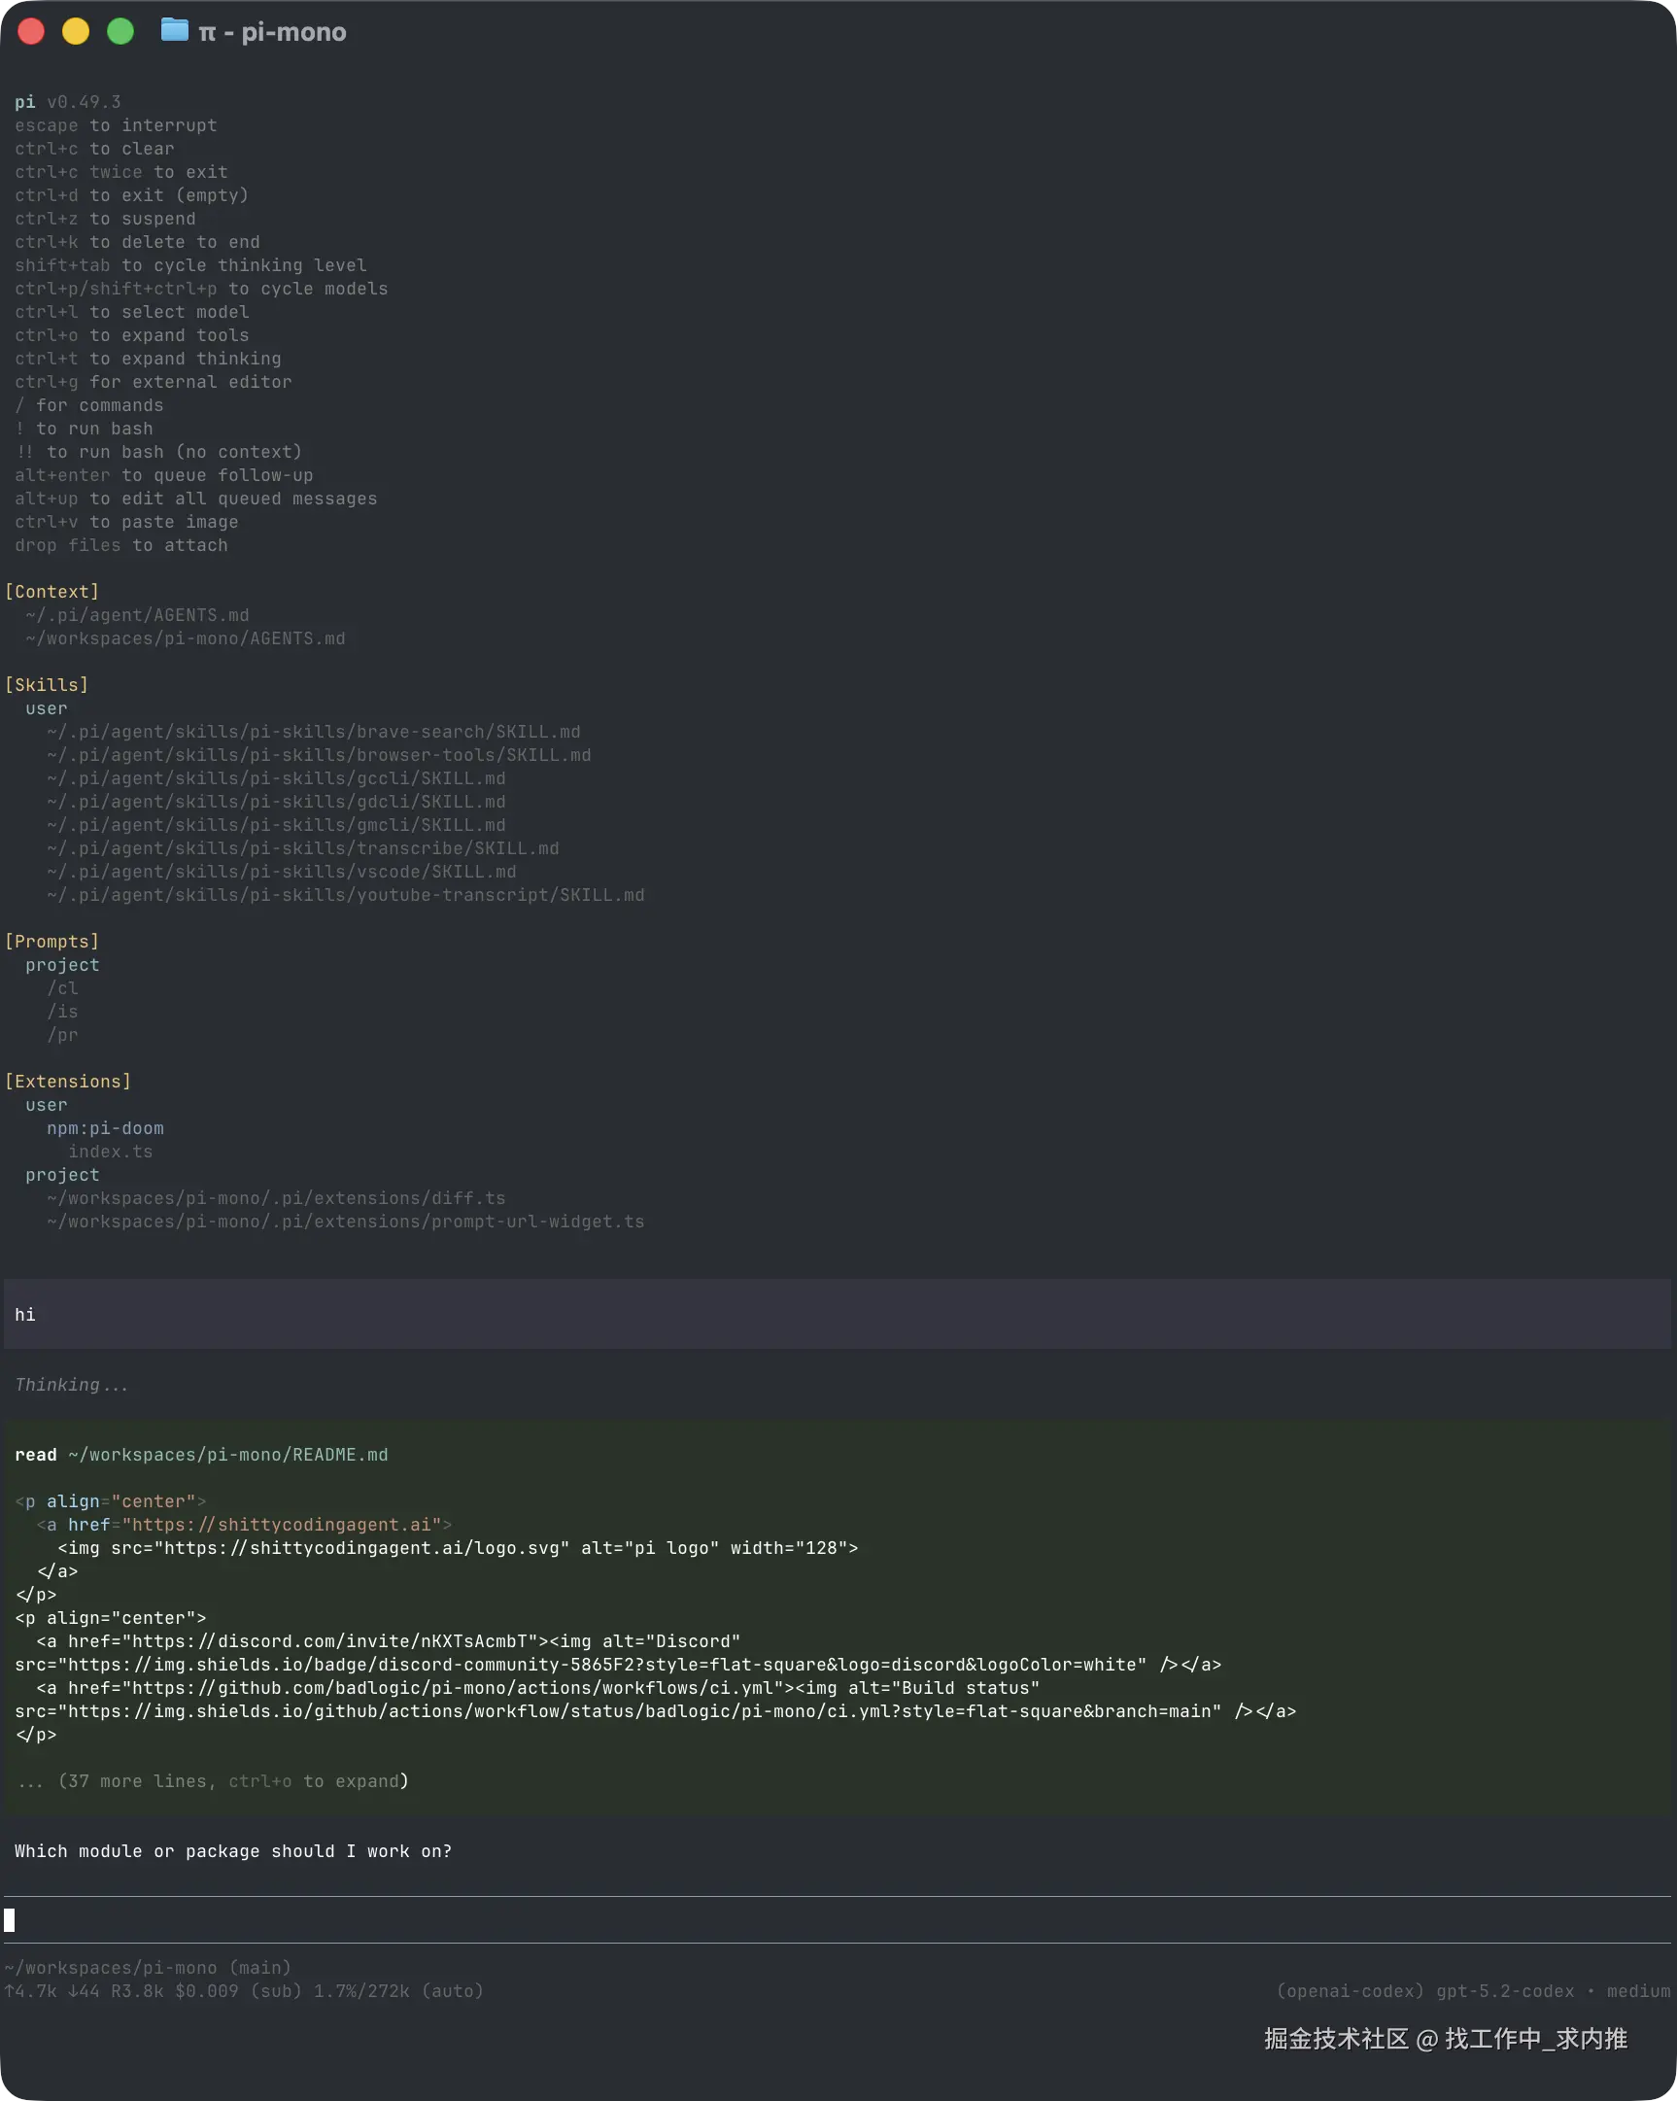Viewport: 1677px width, 2101px height.
Task: Click the blue folder icon in title bar
Action: tap(174, 30)
